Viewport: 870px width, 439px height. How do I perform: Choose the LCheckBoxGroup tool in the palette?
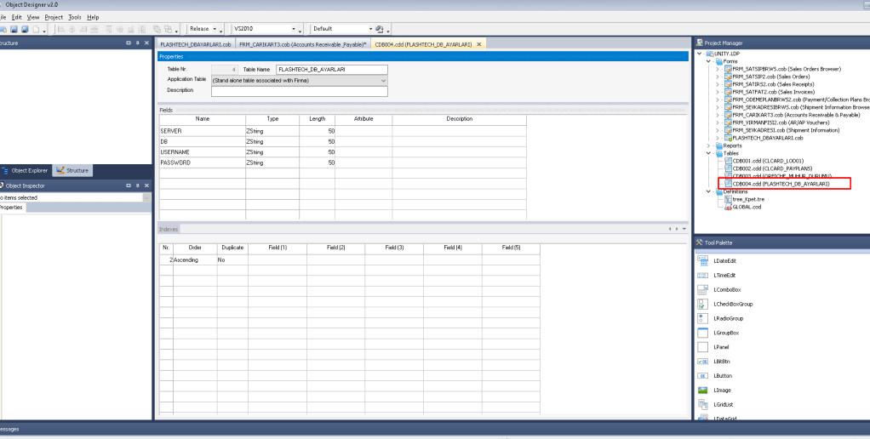point(732,304)
